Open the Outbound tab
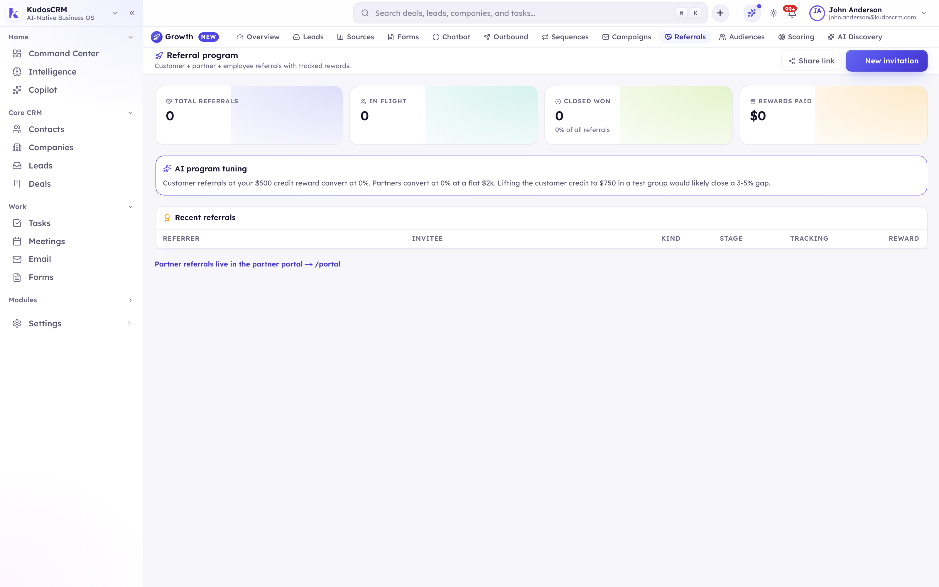Screen dimensions: 939x587 (506, 37)
